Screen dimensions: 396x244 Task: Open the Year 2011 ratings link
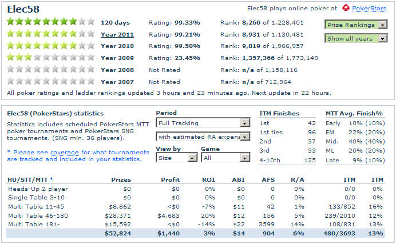click(x=117, y=34)
